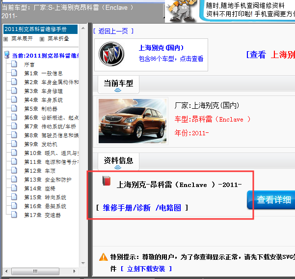The image size is (295, 279).
Task: Click the sidebar scroll down arrow
Action: coord(83,263)
